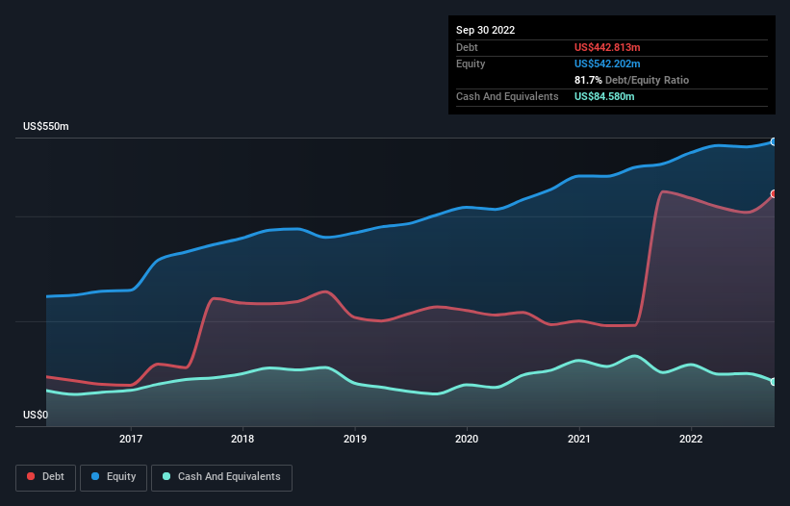
Task: Click the US$550m y-axis label
Action: pyautogui.click(x=46, y=126)
